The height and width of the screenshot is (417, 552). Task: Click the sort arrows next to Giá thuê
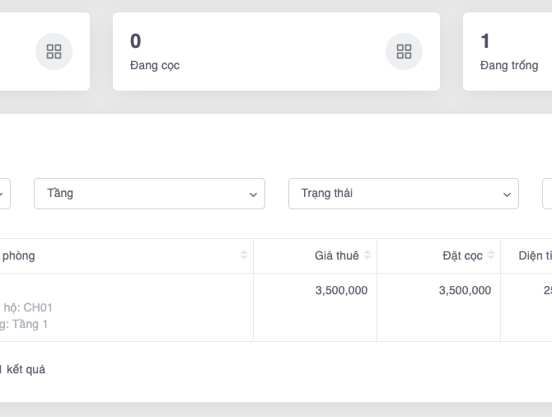367,255
